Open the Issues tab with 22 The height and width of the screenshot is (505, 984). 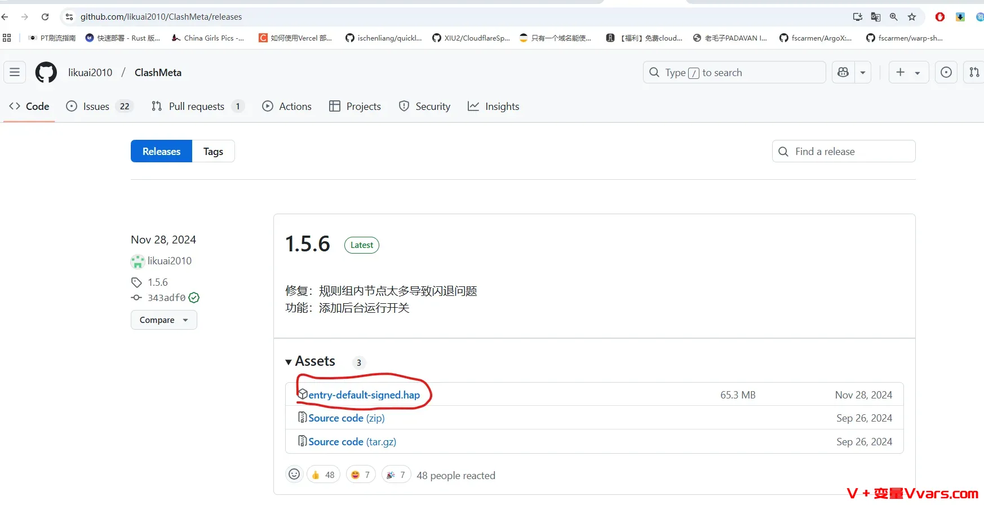[x=99, y=107]
